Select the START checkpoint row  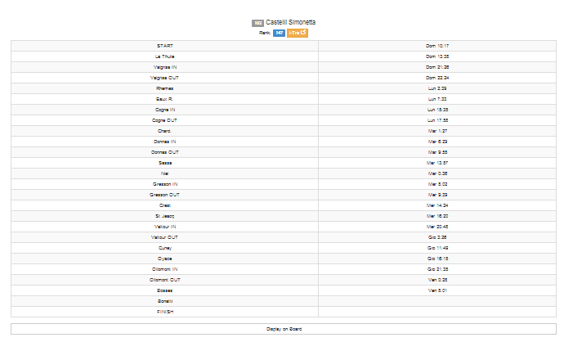click(284, 46)
